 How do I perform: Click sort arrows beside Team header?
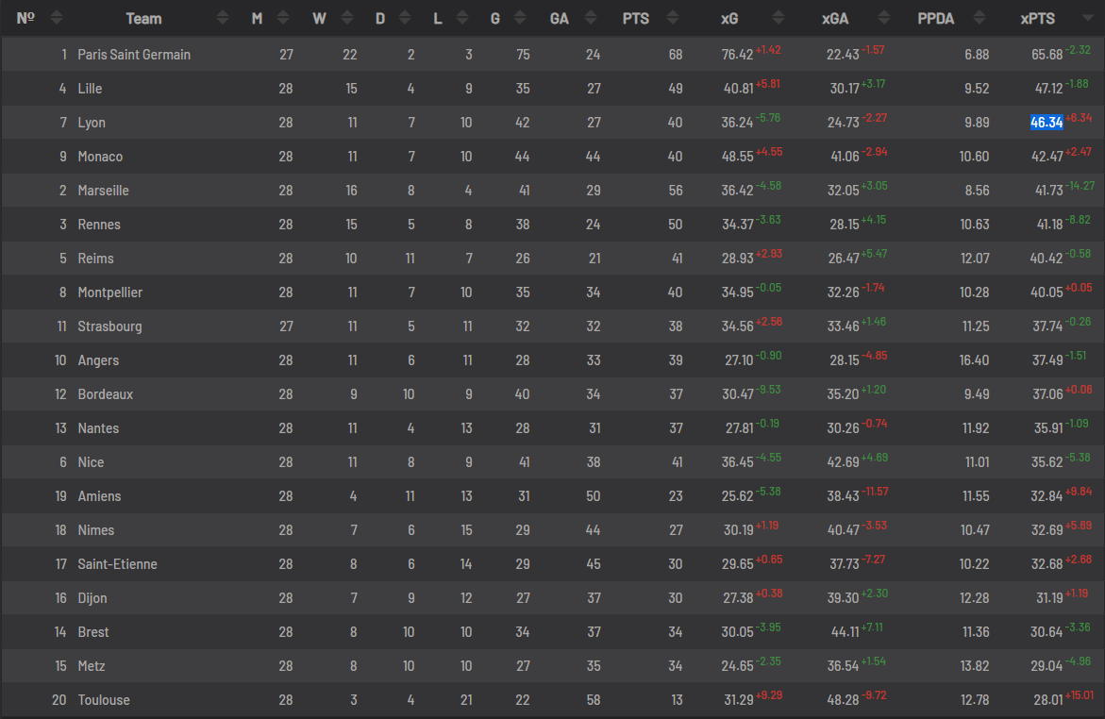point(222,18)
